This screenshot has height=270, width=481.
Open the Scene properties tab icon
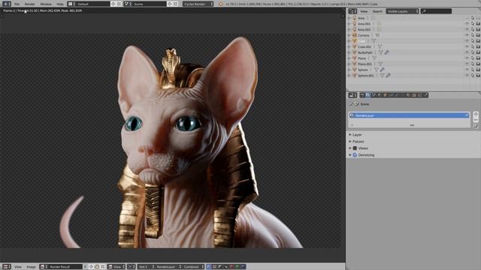tap(374, 95)
